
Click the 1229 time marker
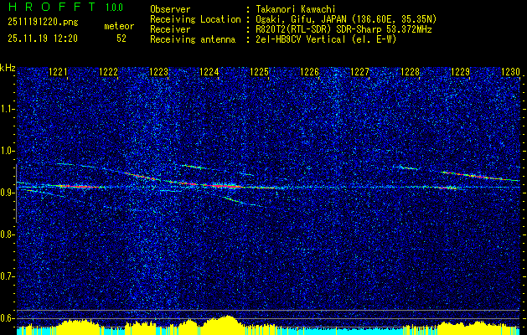pyautogui.click(x=461, y=72)
